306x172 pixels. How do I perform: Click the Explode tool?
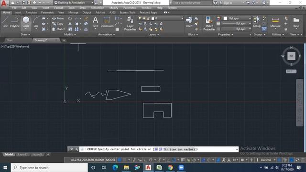click(x=86, y=24)
